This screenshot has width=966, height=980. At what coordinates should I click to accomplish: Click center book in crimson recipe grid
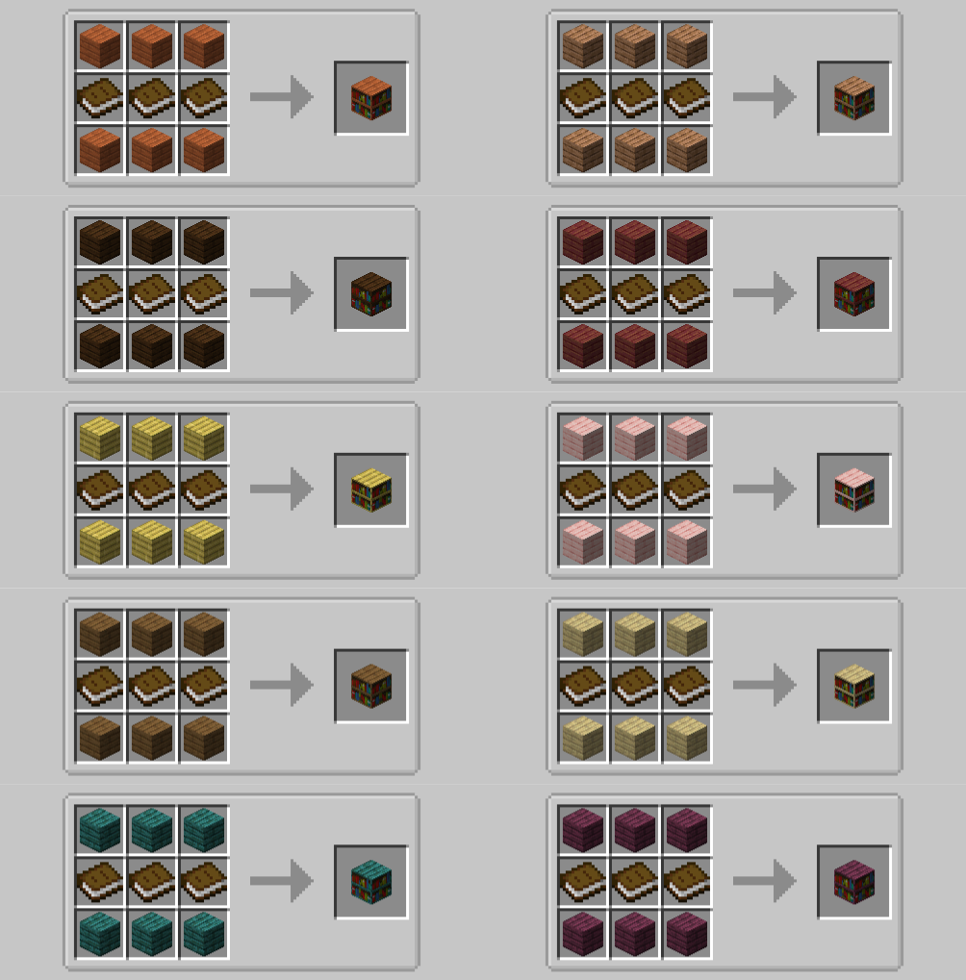point(635,882)
